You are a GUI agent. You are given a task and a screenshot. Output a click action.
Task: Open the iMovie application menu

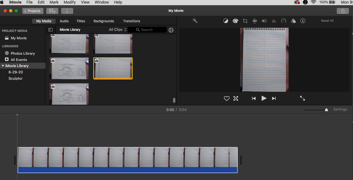tap(15, 2)
